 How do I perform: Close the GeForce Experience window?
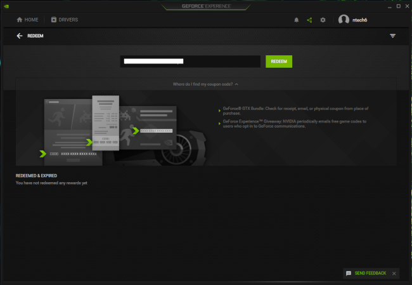click(x=407, y=6)
